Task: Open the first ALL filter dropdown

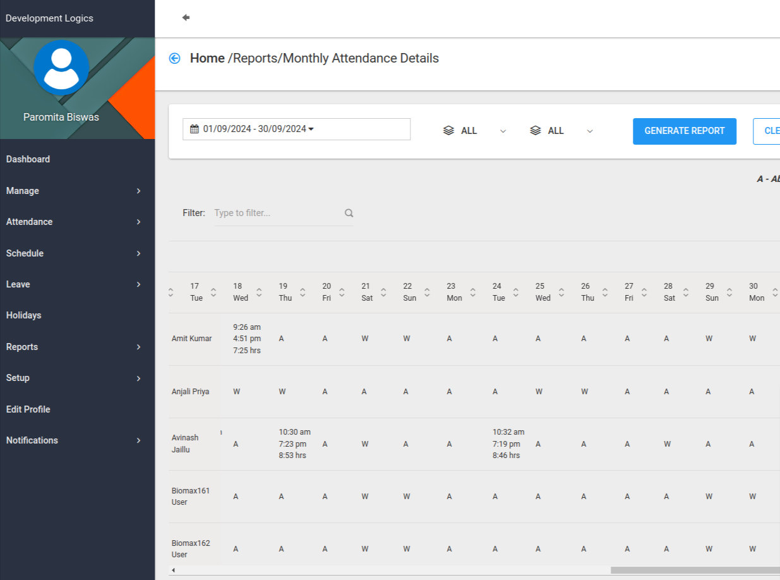Action: [475, 131]
